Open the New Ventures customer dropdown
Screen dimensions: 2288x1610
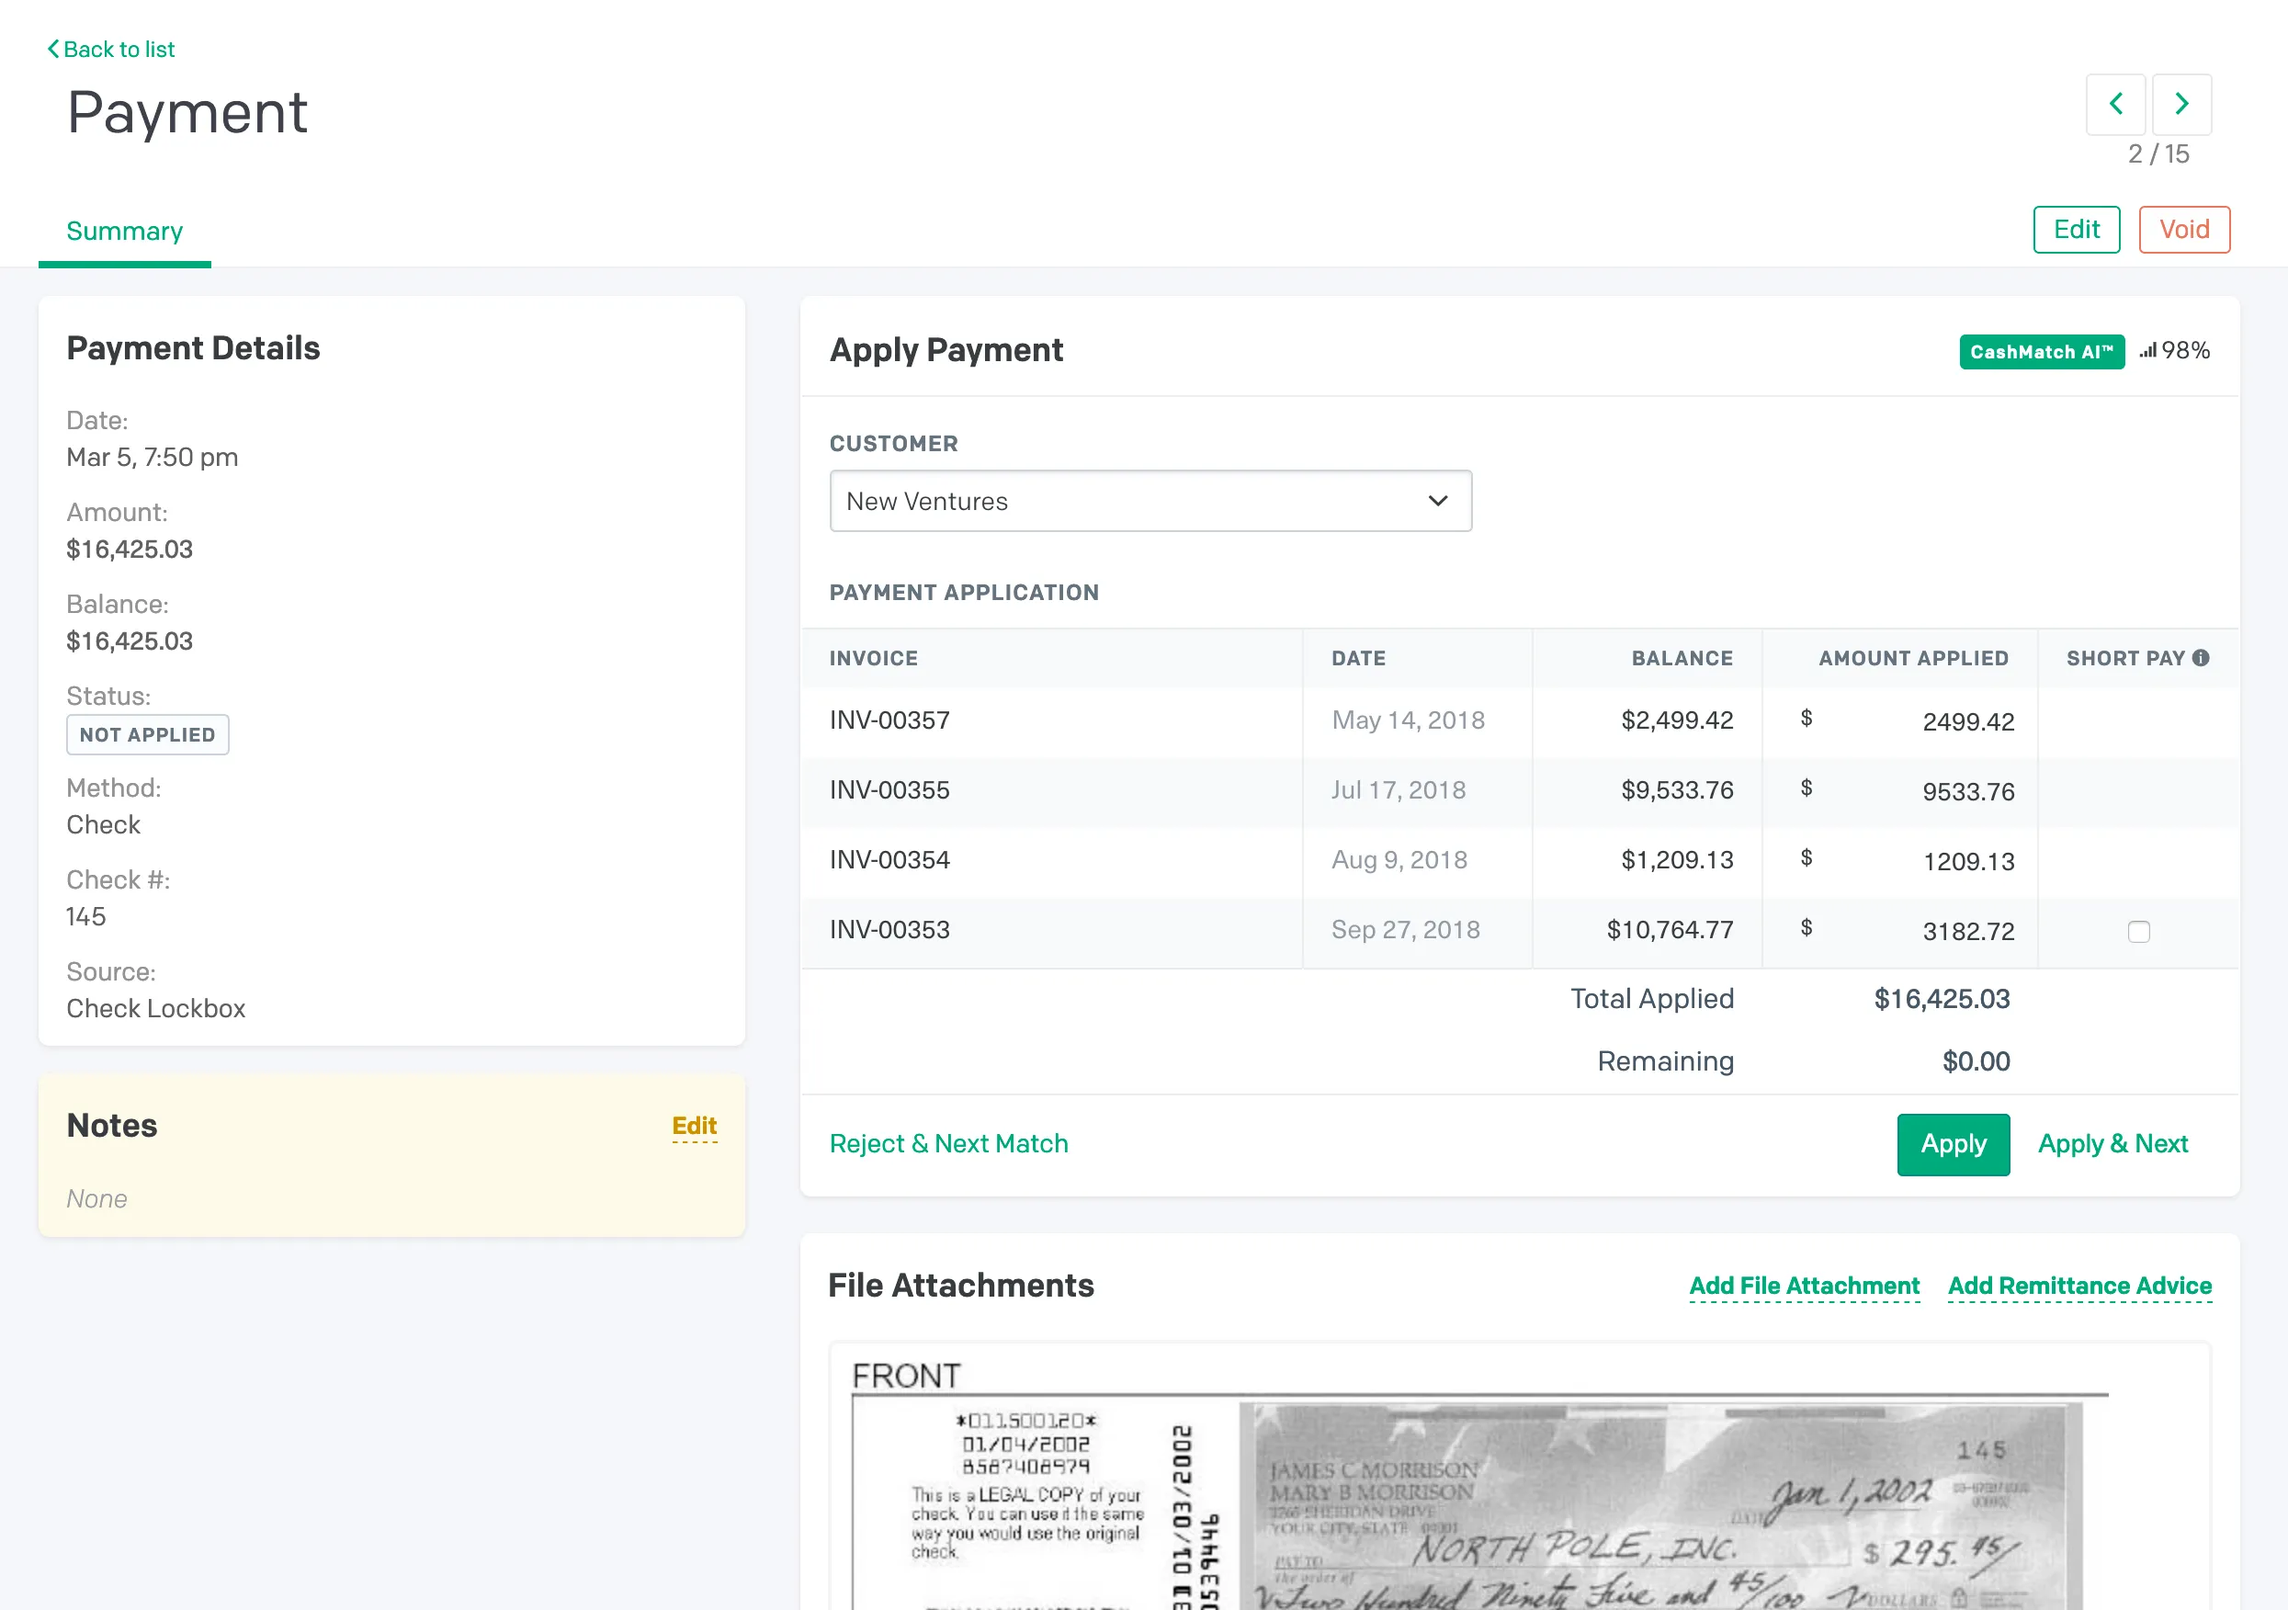pyautogui.click(x=1150, y=501)
